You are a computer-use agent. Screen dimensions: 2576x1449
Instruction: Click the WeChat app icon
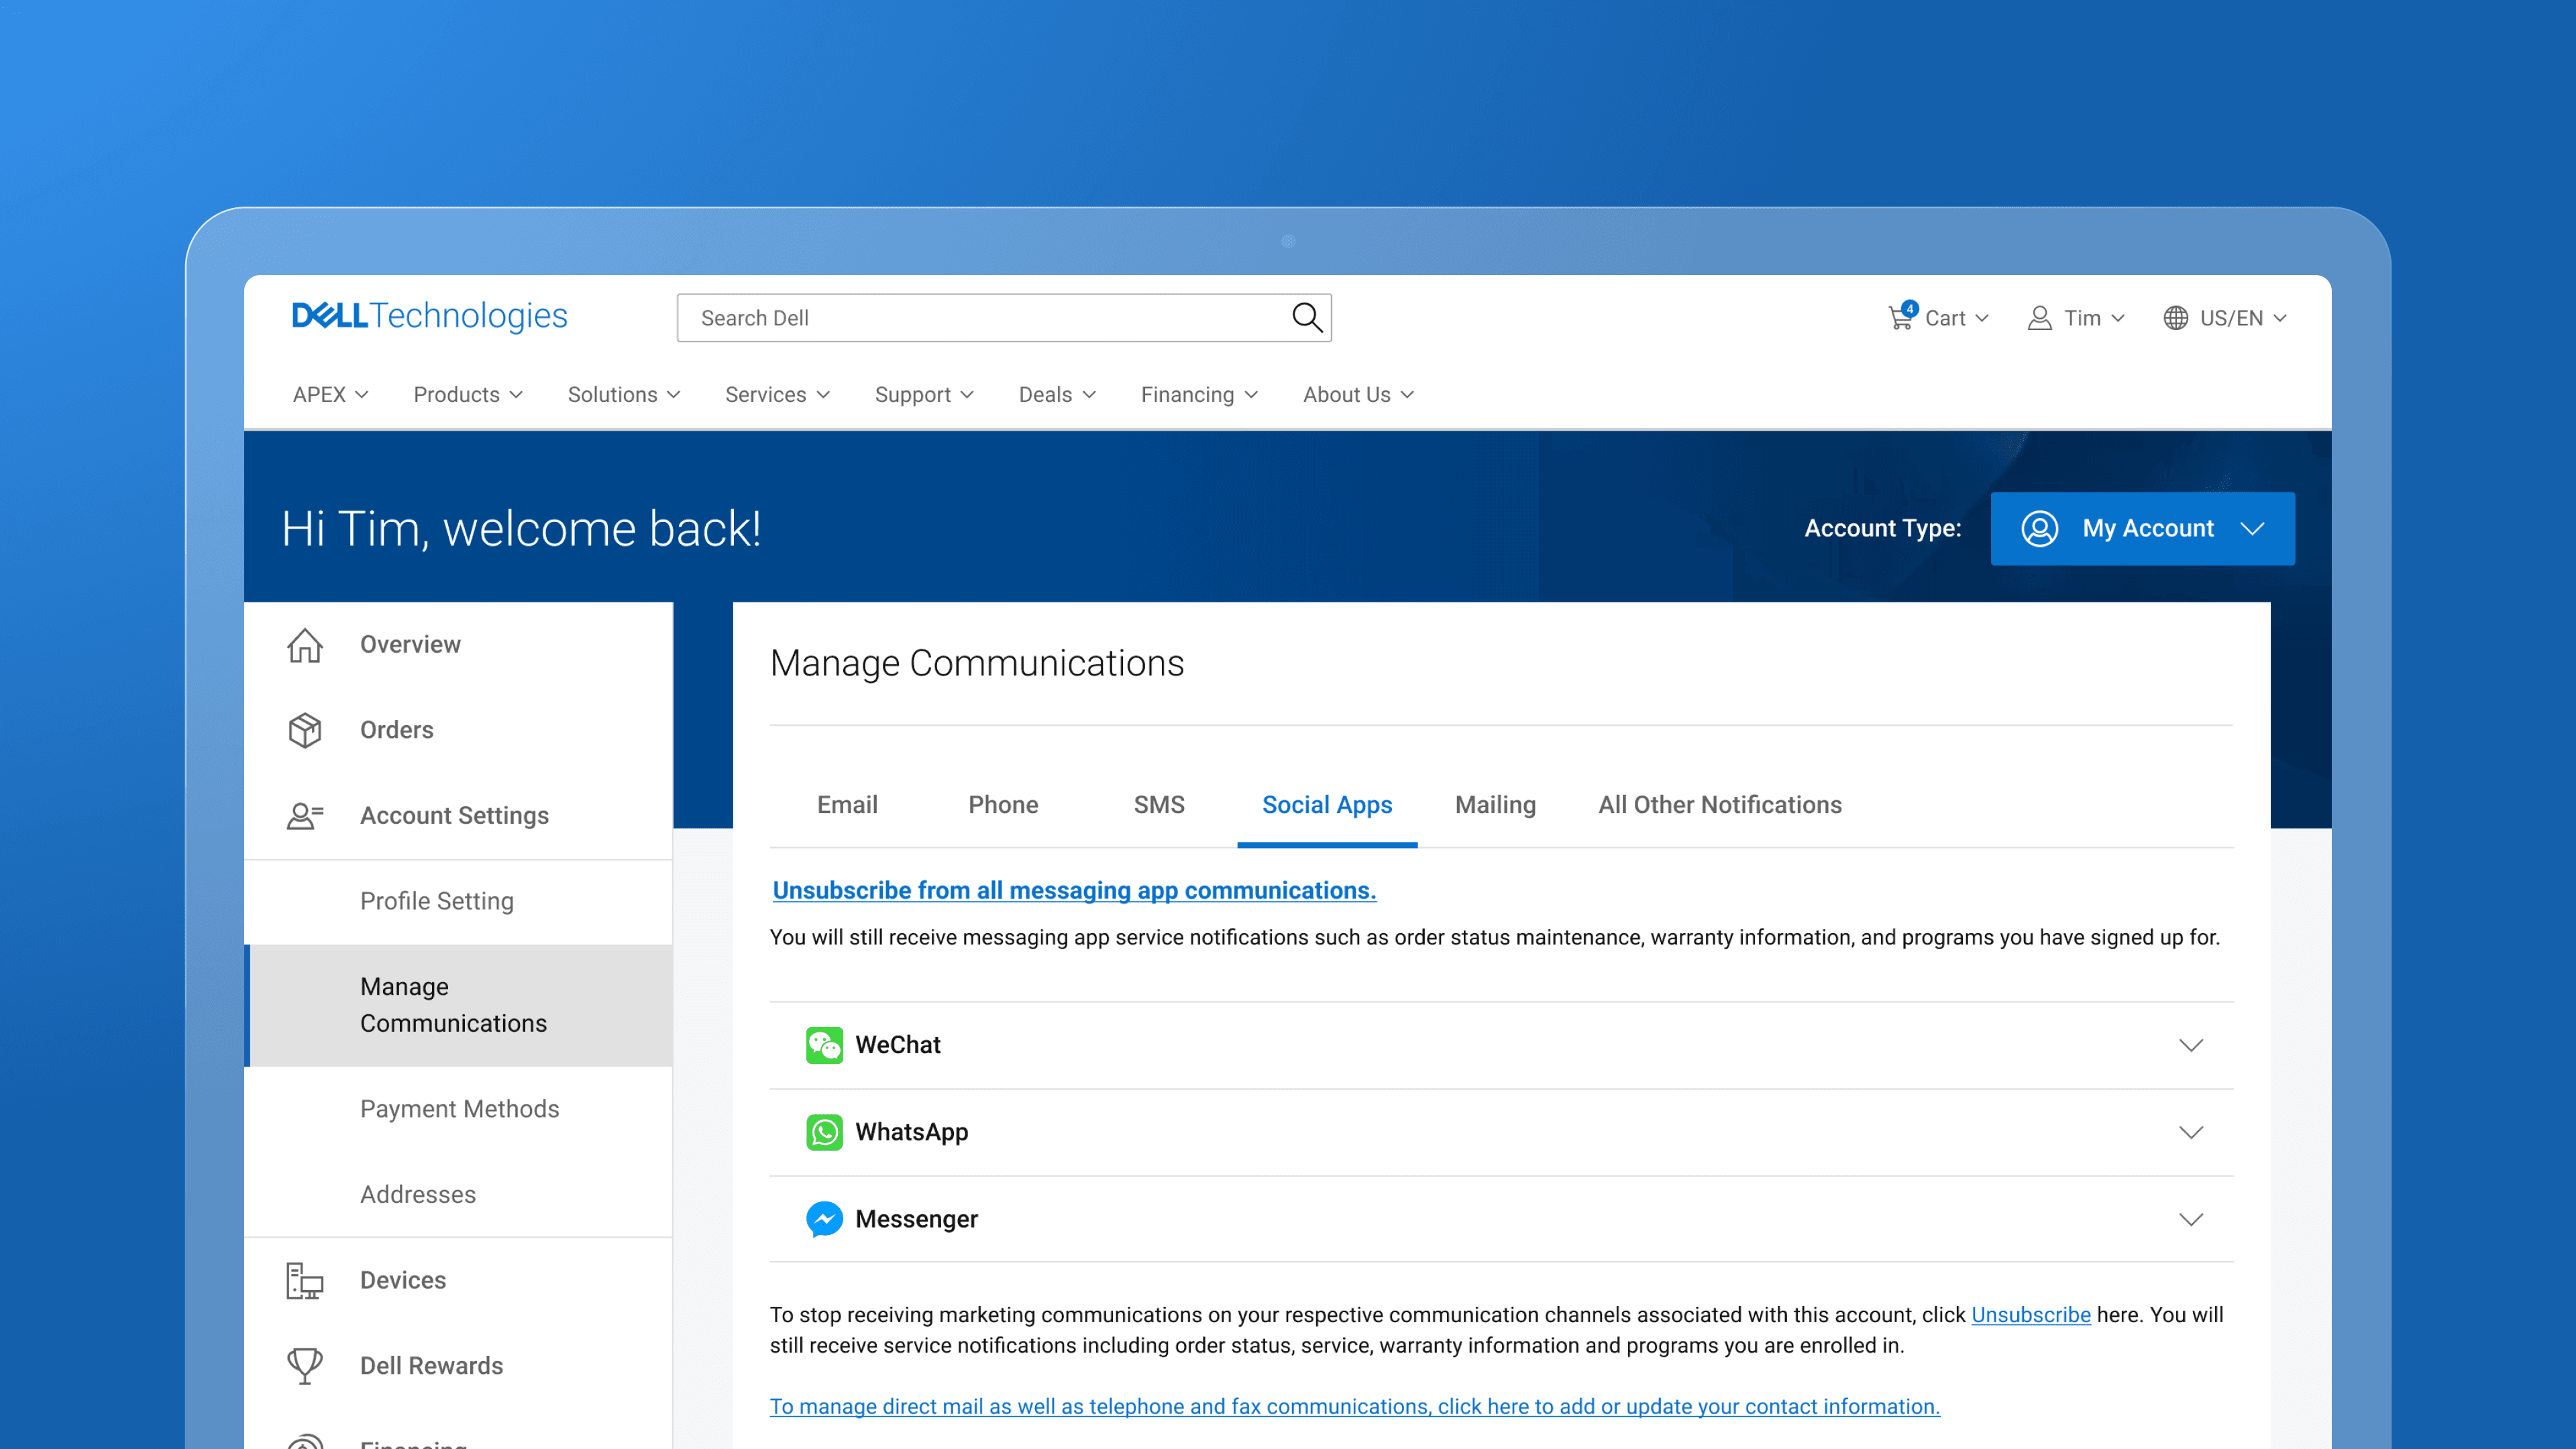[824, 1045]
